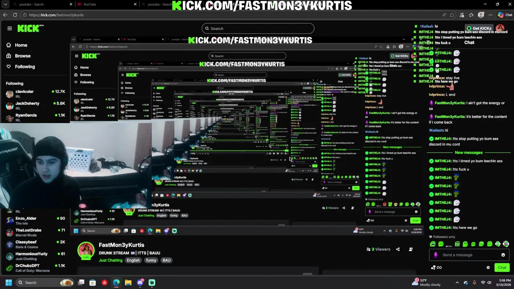The image size is (514, 289).
Task: Click the Get KICKs button
Action: (479, 28)
